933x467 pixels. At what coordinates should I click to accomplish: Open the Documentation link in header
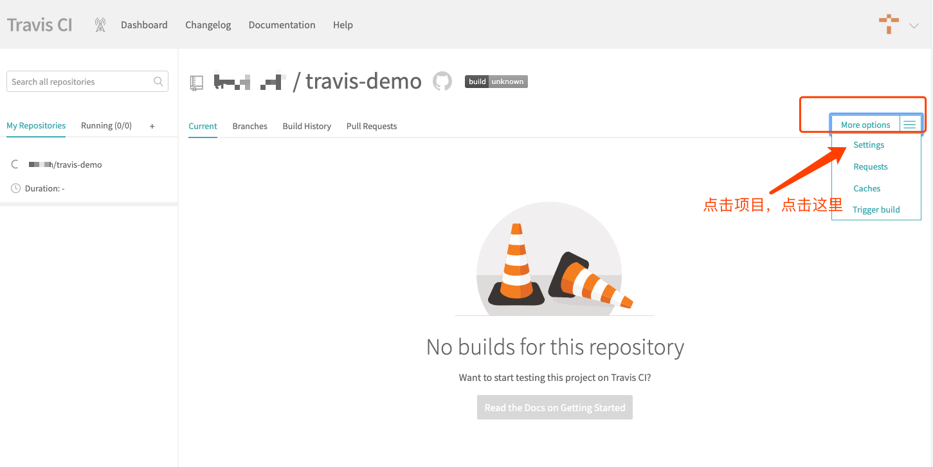pyautogui.click(x=282, y=25)
